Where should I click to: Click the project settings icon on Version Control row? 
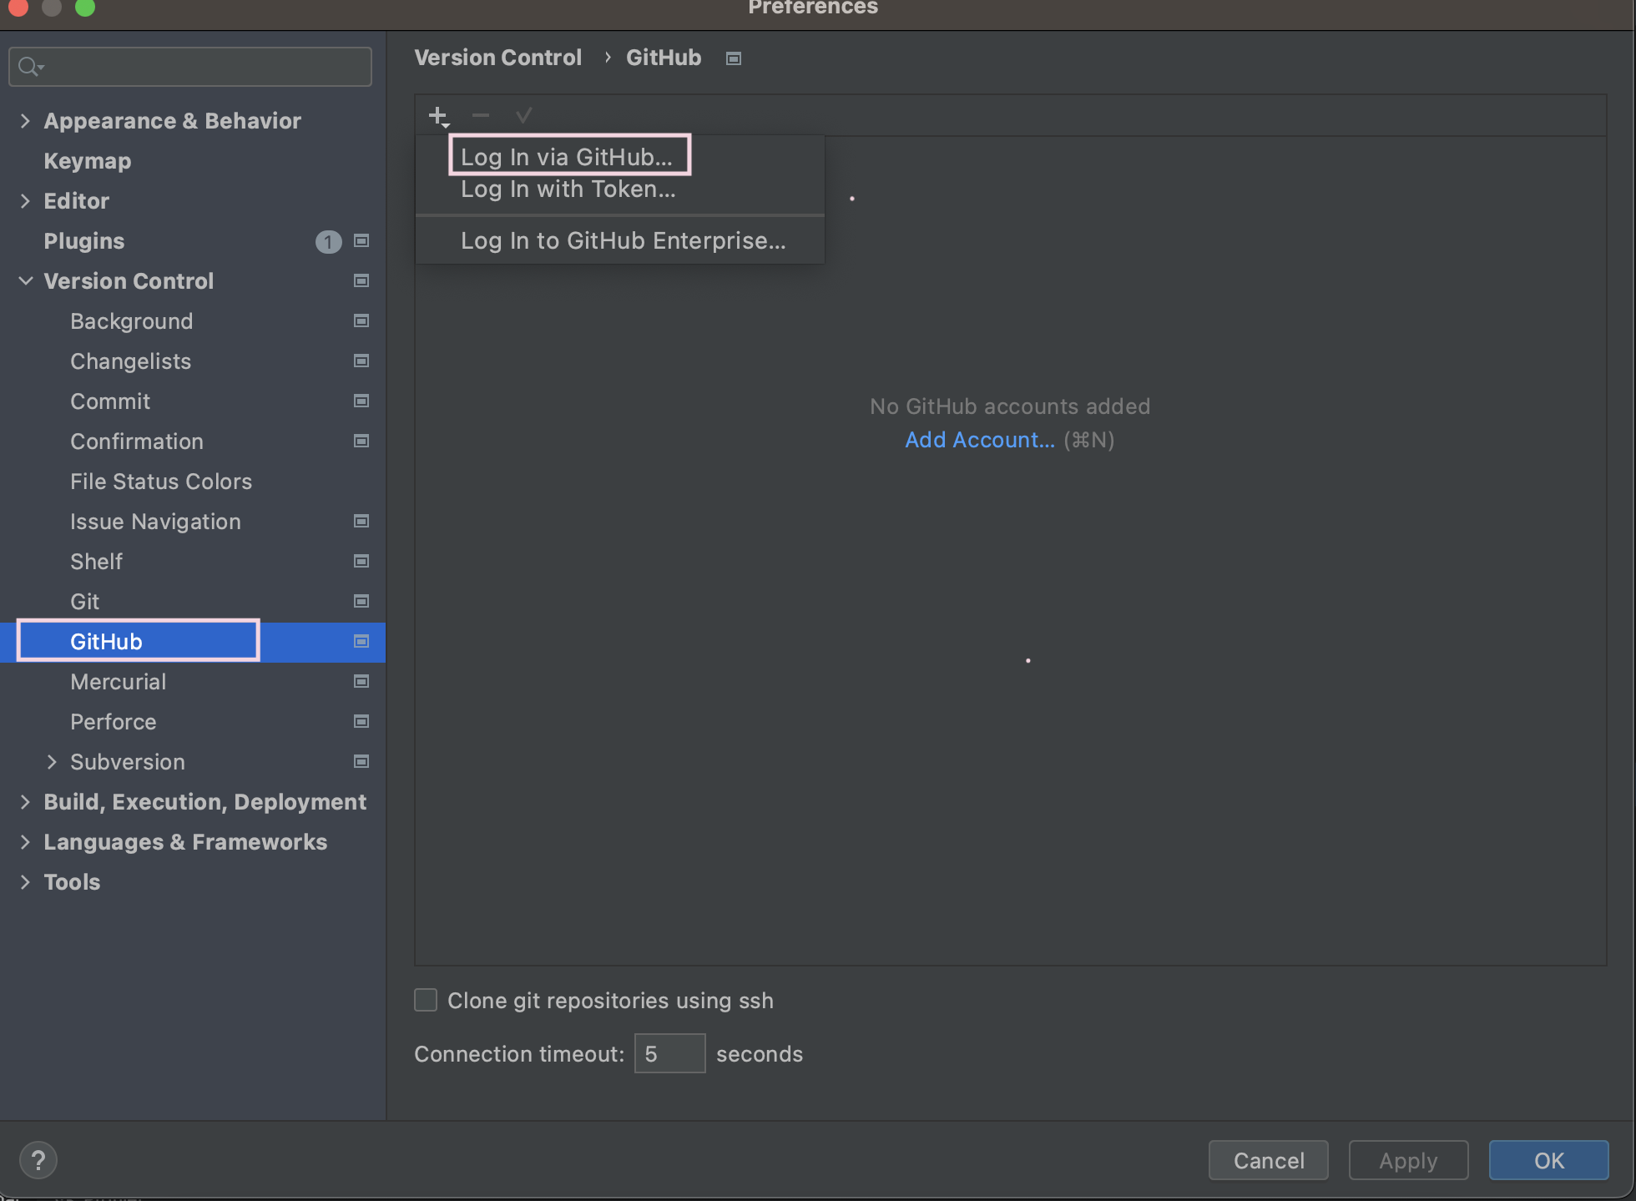click(361, 280)
